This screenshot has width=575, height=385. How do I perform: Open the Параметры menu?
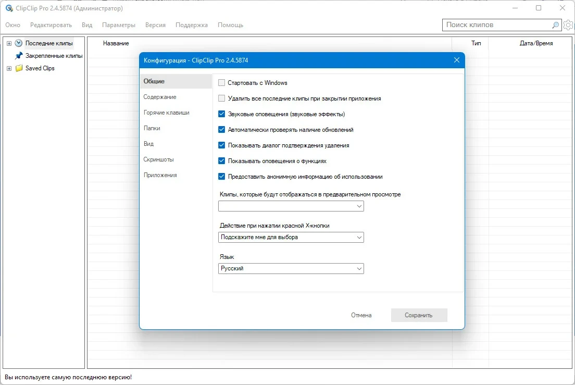(x=118, y=25)
